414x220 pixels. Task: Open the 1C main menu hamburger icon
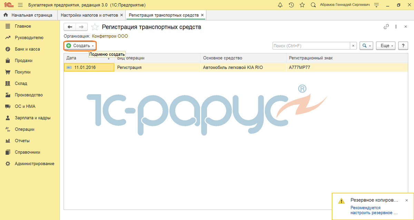[x=20, y=5]
